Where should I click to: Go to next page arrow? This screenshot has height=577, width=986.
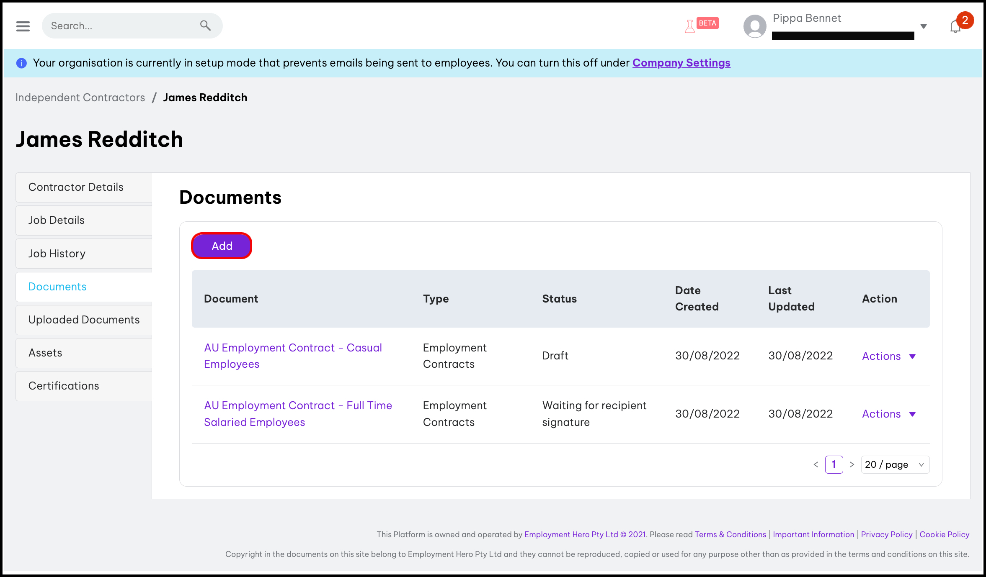852,464
